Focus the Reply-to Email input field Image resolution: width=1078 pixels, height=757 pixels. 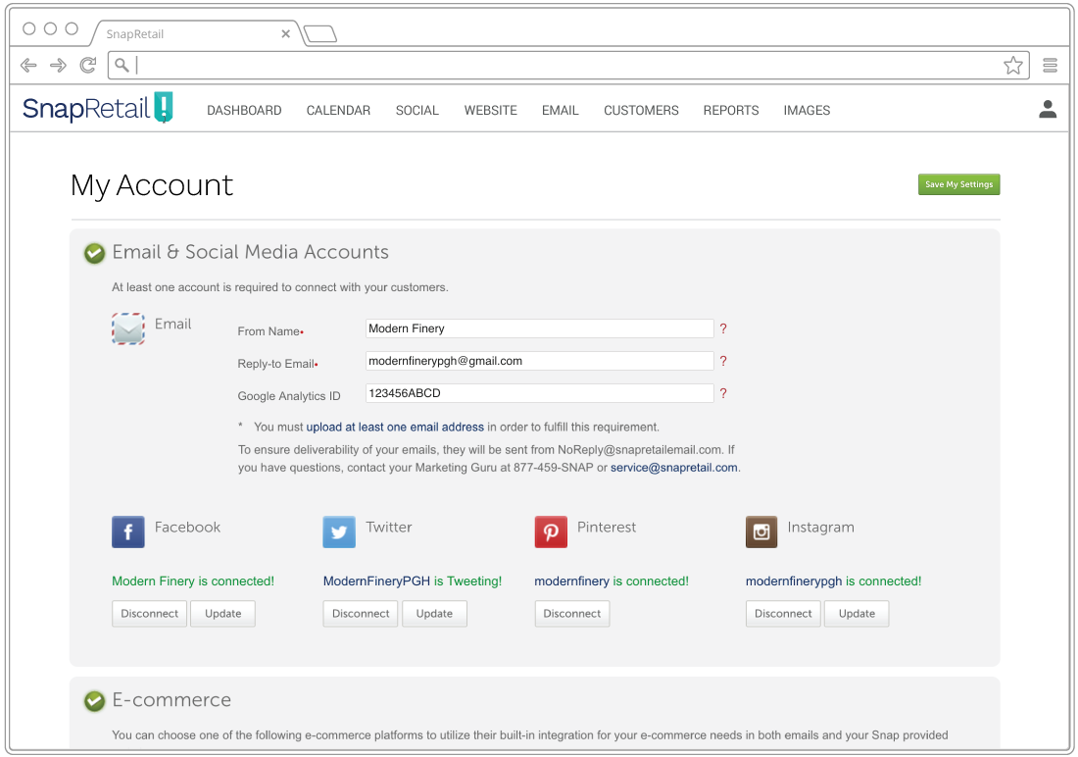tap(539, 361)
